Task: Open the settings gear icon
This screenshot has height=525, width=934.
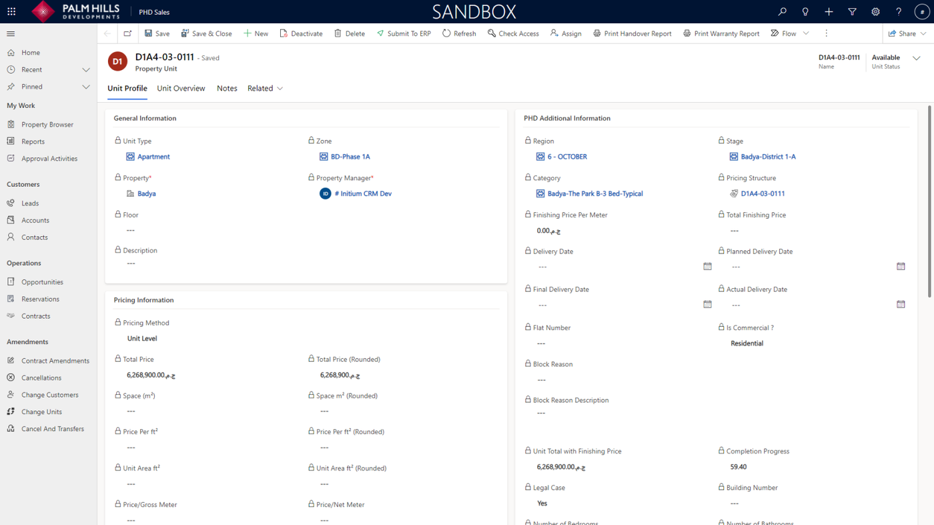Action: coord(875,11)
